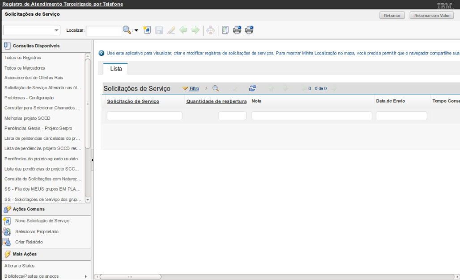Screen dimensions: 460x280
Task: Open Todos os Registros query
Action: tap(23, 58)
